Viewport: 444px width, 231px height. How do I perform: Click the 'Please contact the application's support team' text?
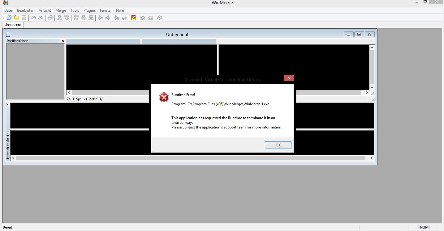point(227,127)
